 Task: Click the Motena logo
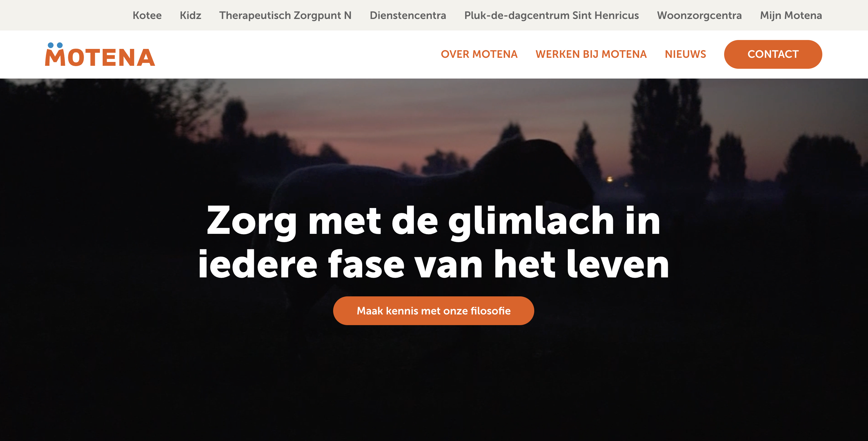[x=100, y=54]
